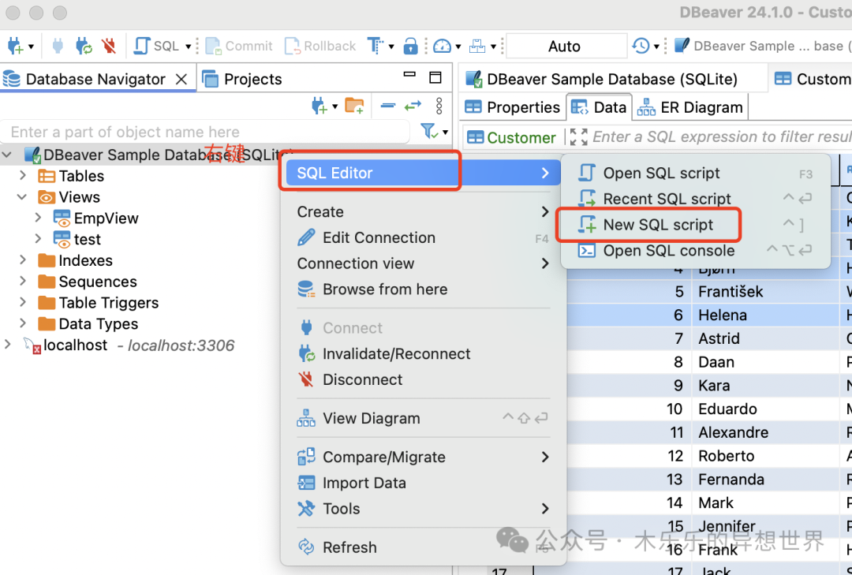
Task: Click the SQL expression filter field
Action: point(722,137)
